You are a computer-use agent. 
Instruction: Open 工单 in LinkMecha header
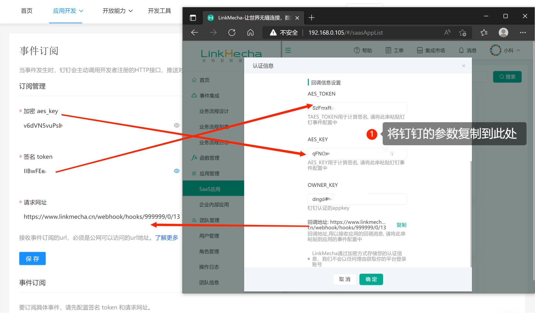[394, 50]
